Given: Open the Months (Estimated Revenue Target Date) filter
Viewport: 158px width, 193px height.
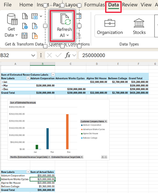Looking at the screenshot, I should click(x=30, y=157).
